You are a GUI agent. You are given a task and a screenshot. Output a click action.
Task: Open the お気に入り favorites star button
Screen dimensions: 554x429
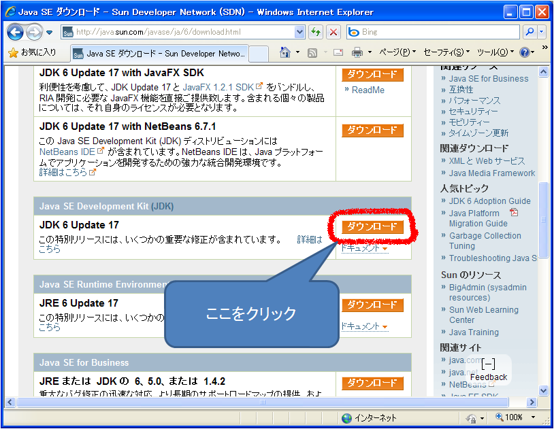pos(33,52)
